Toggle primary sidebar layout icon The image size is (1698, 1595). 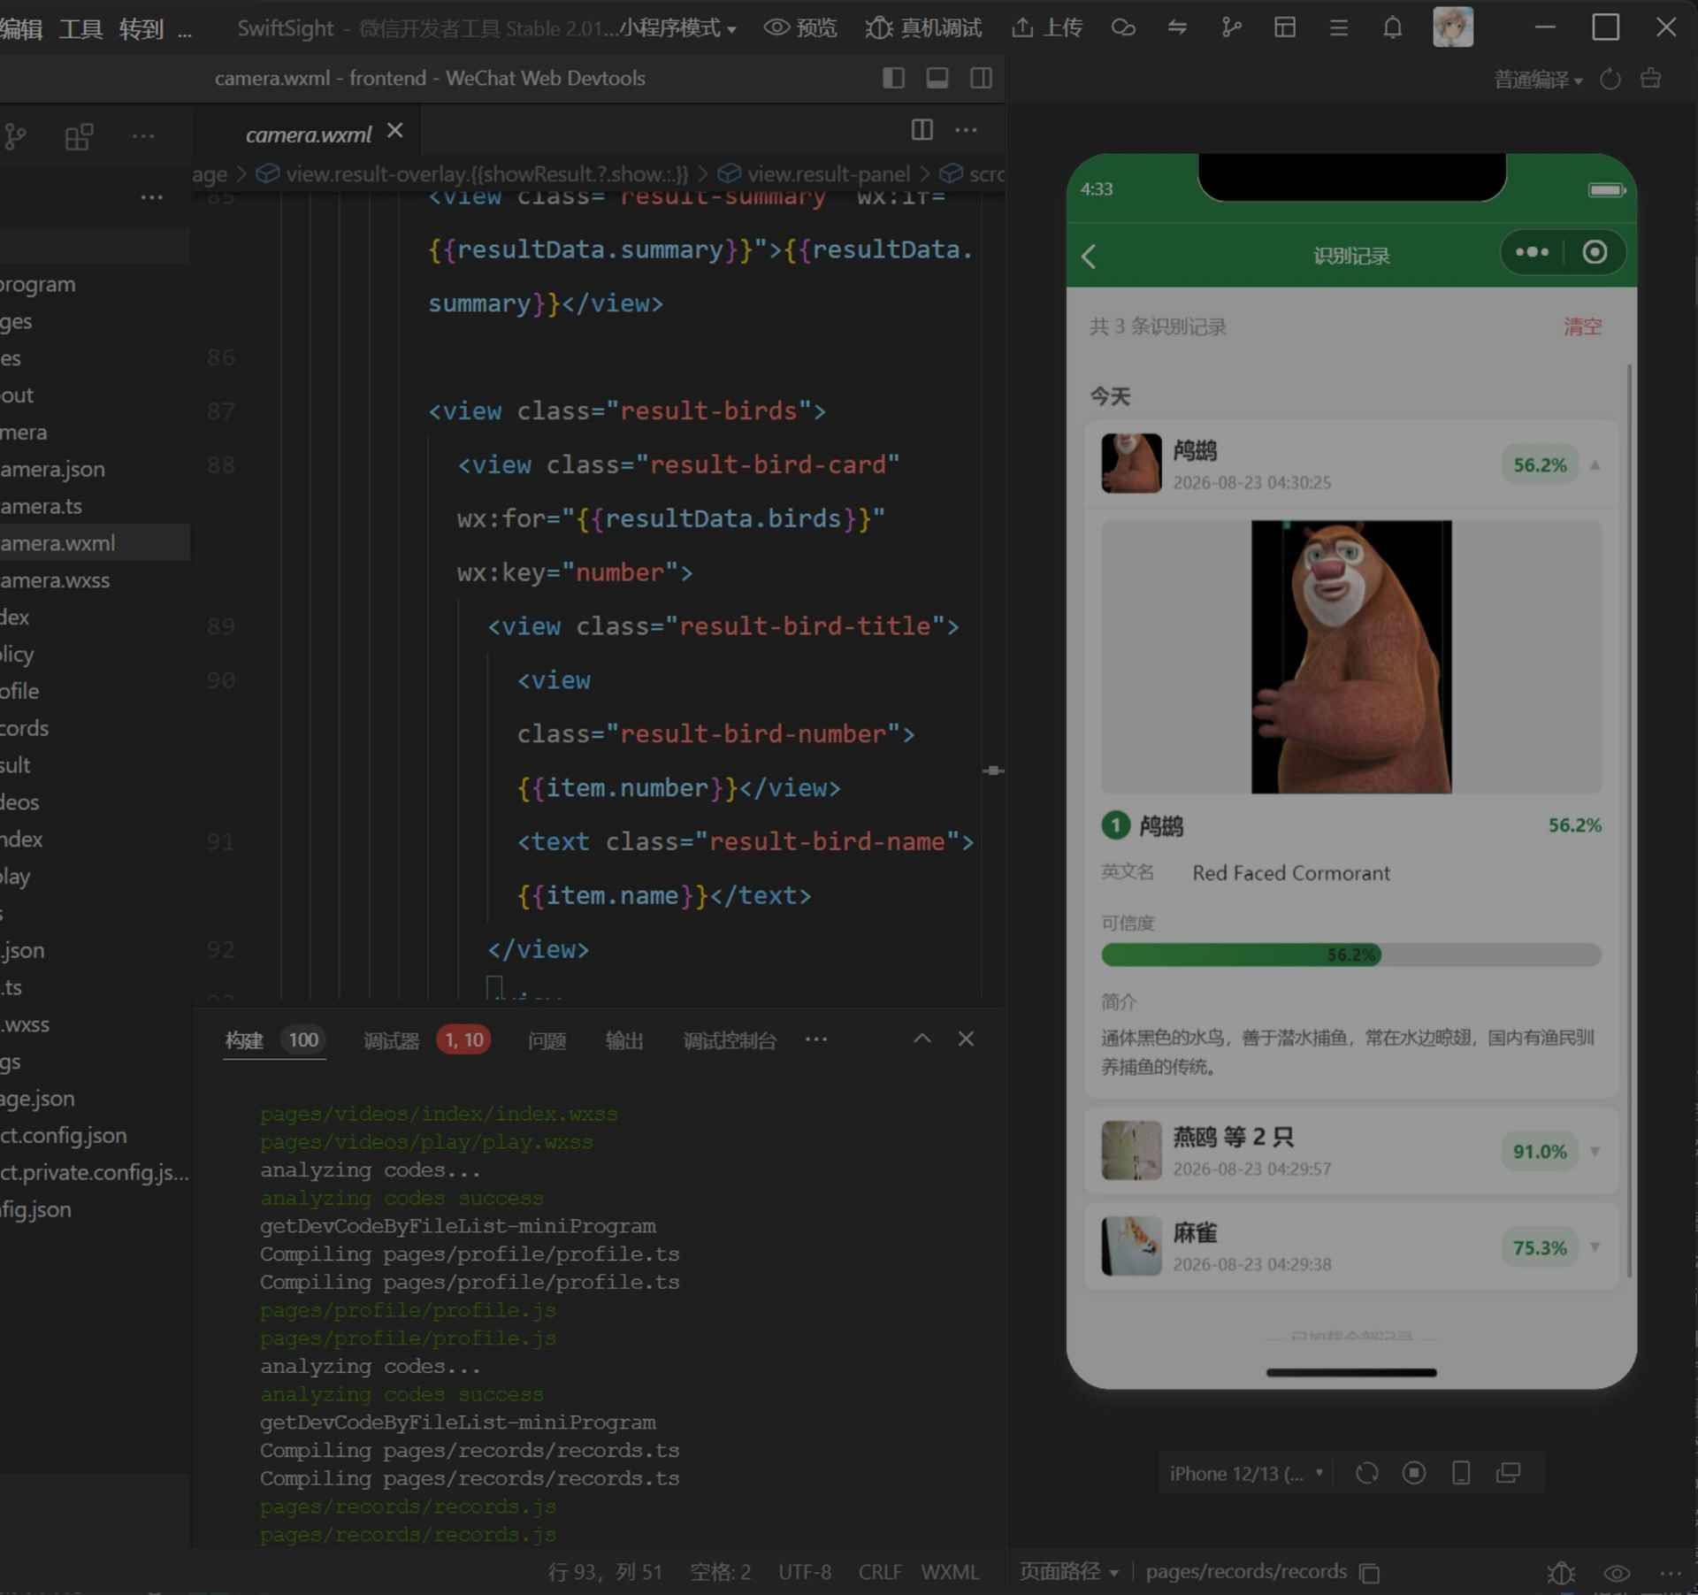coord(893,78)
